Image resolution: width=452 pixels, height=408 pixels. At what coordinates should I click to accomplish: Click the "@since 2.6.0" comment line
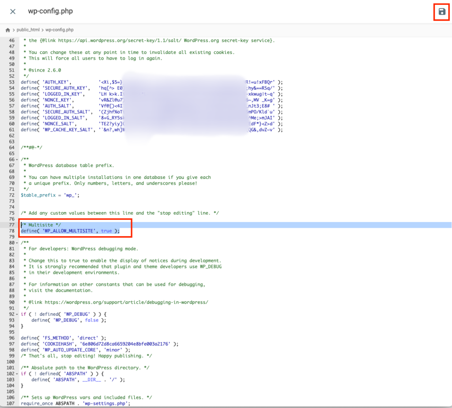coord(42,70)
